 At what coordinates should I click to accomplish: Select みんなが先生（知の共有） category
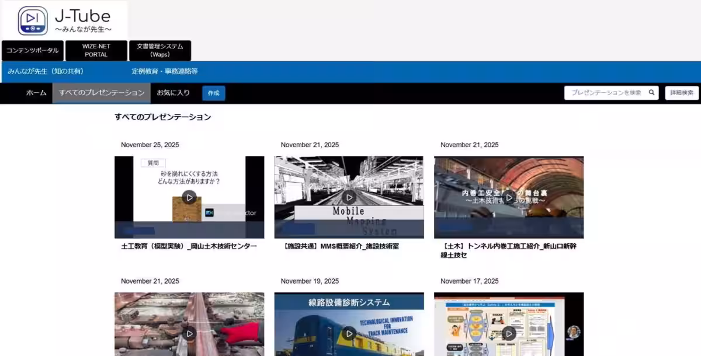46,71
